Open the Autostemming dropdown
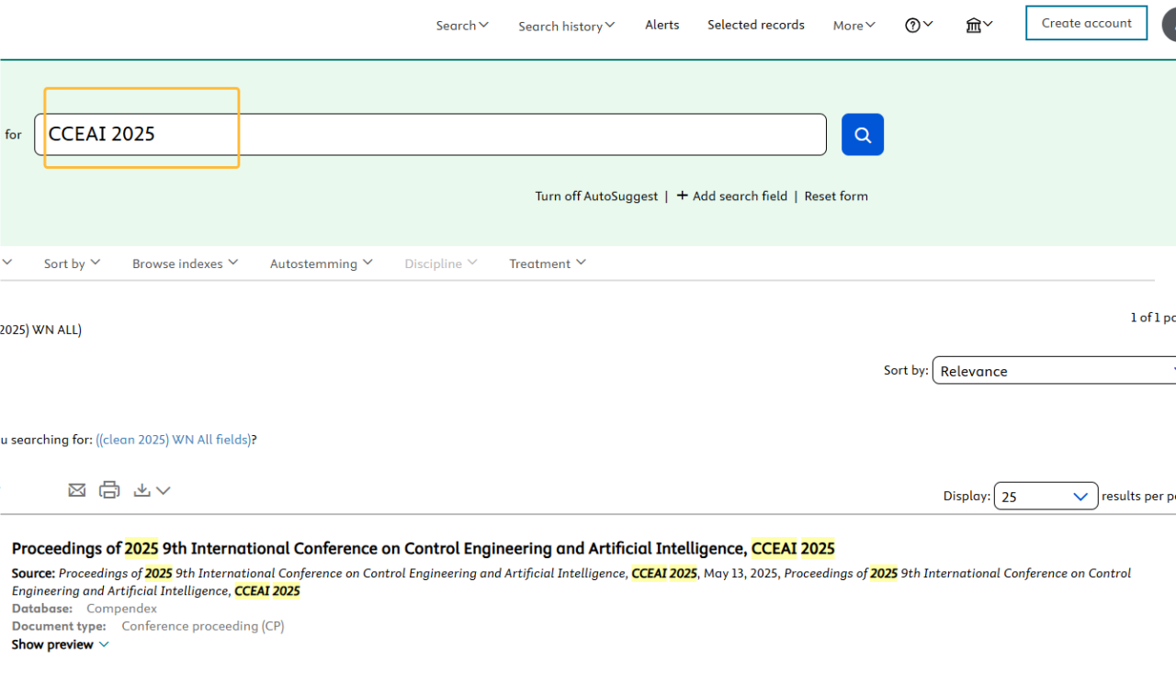The height and width of the screenshot is (683, 1176). (322, 263)
